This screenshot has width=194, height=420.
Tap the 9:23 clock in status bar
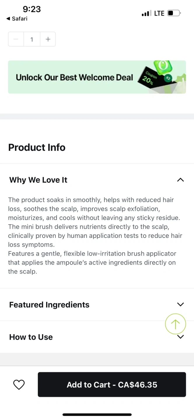[x=32, y=9]
